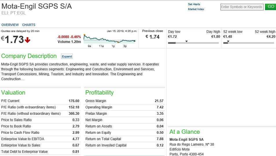Click the Previous close value
This screenshot has height=156, width=276.
[x=152, y=37]
